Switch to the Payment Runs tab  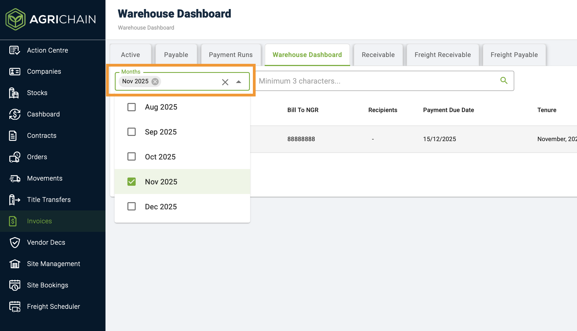(231, 55)
